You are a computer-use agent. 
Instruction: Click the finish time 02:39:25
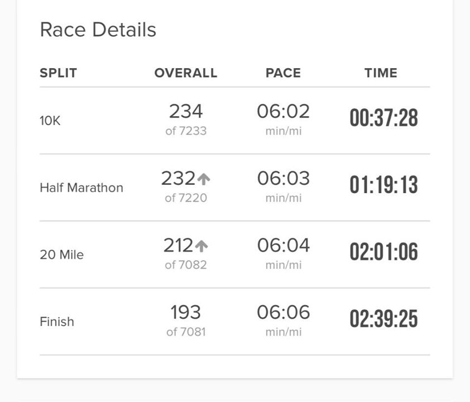383,318
